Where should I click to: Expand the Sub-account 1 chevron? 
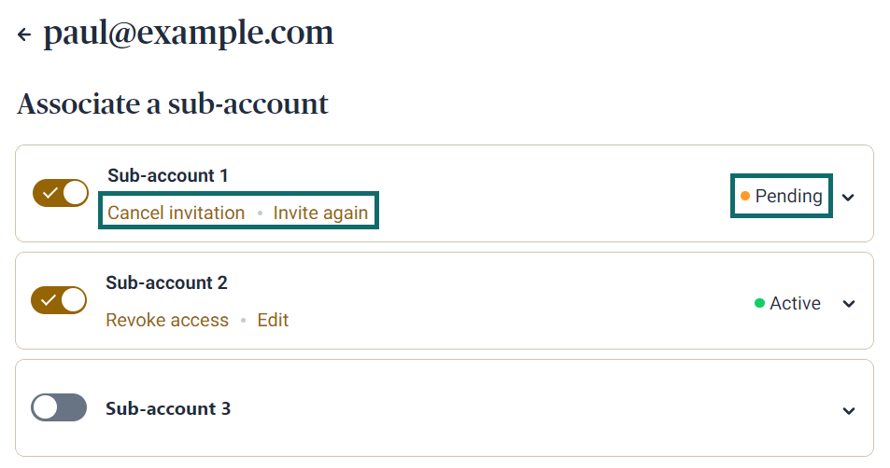848,197
